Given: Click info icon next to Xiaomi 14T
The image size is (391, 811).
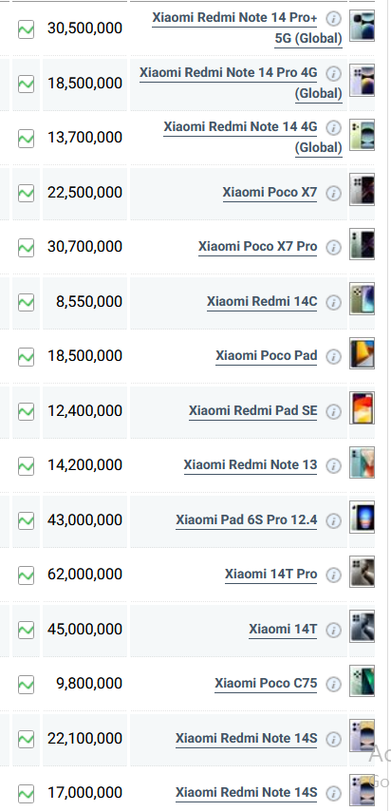Looking at the screenshot, I should click(x=334, y=630).
